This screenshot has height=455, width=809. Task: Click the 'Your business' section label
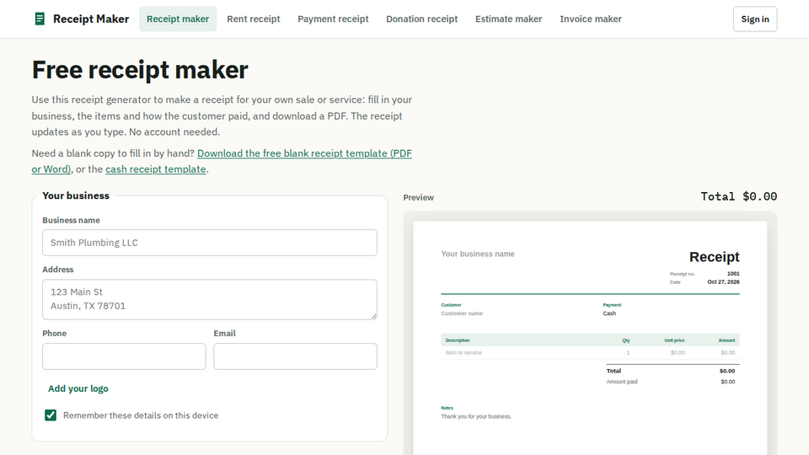[x=76, y=195]
